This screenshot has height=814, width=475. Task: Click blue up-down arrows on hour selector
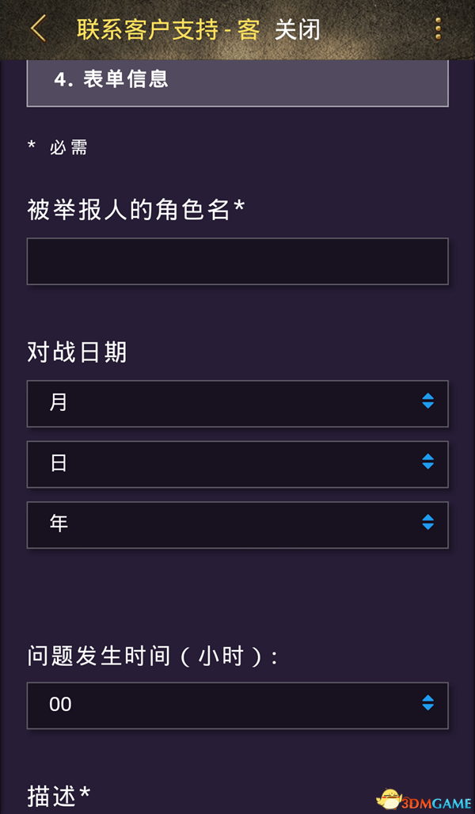[427, 703]
